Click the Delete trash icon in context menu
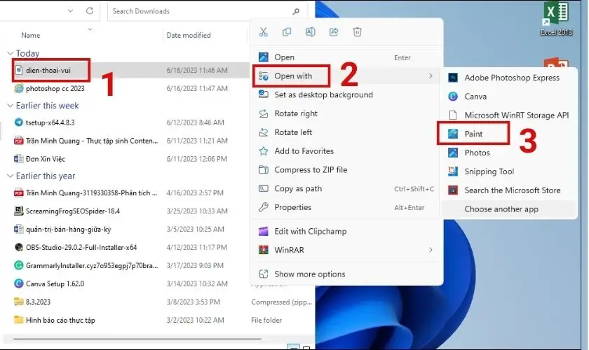 (x=357, y=32)
